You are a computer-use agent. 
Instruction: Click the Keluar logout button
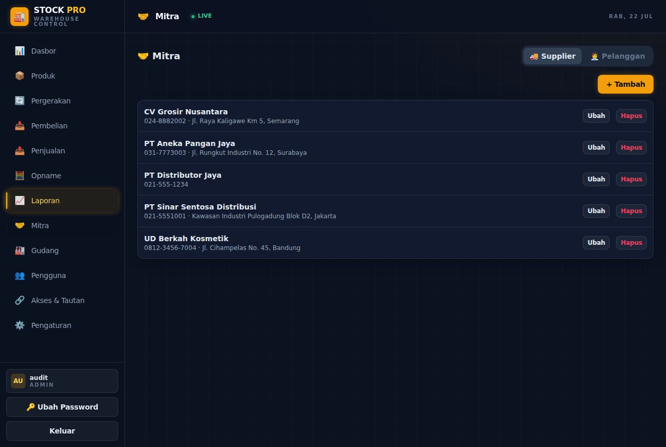tap(62, 431)
